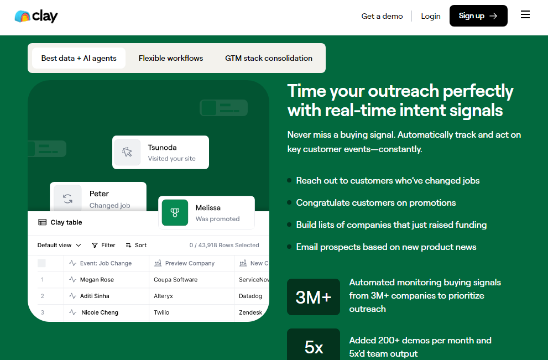The image size is (548, 360).
Task: Click the refresh icon on Peter card
Action: click(x=67, y=199)
